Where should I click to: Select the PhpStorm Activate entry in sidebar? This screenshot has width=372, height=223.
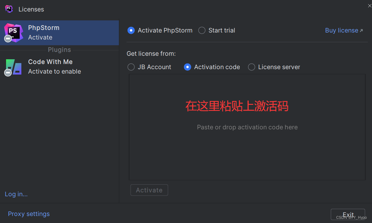[59, 33]
